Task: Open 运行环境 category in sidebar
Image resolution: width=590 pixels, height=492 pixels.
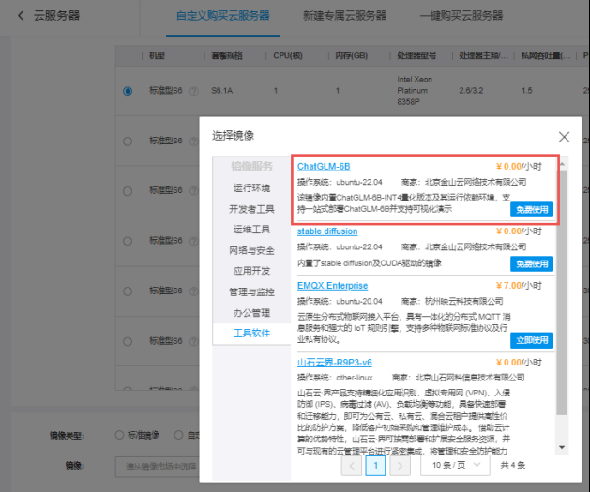Action: 250,187
